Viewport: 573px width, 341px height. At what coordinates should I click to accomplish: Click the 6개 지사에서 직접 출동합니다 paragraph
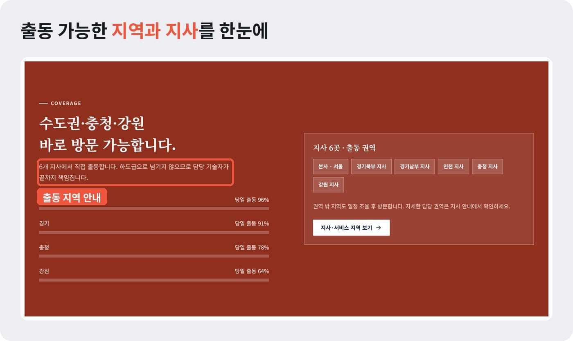[134, 172]
